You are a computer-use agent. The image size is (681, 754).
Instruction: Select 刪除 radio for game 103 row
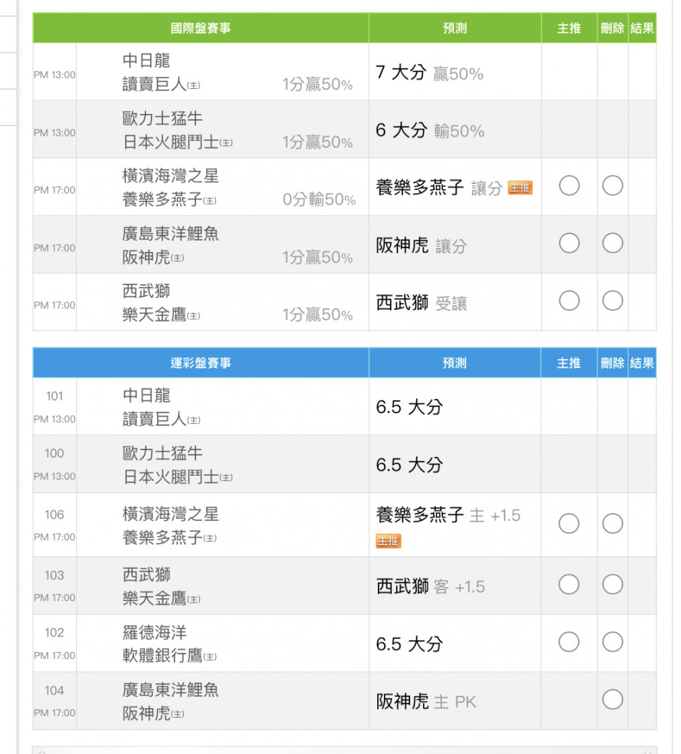click(612, 584)
